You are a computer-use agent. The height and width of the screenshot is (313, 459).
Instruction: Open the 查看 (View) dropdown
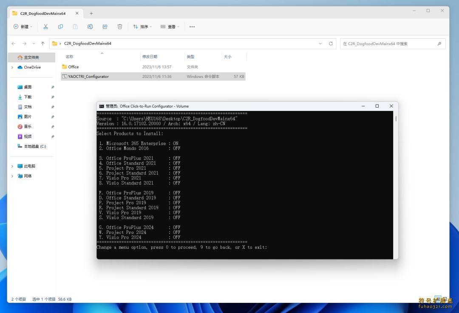(170, 26)
